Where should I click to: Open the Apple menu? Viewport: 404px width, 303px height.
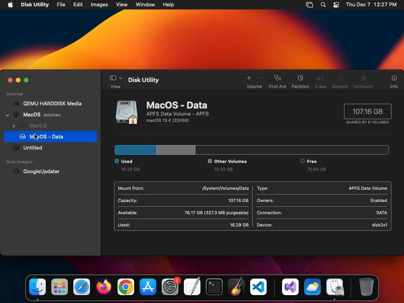tap(10, 5)
